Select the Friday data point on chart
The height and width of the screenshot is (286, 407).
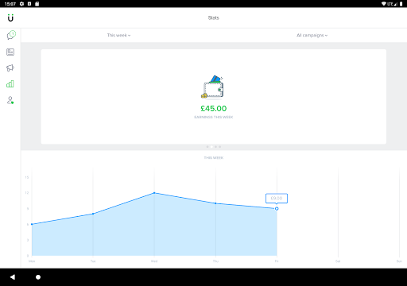(277, 209)
